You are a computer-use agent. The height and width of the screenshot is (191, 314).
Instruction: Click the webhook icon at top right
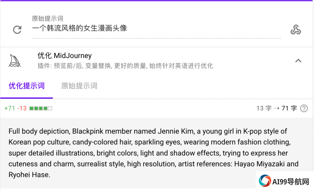click(296, 30)
